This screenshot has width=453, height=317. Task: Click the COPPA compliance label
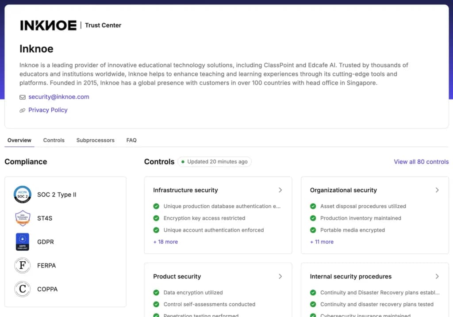[x=47, y=289]
